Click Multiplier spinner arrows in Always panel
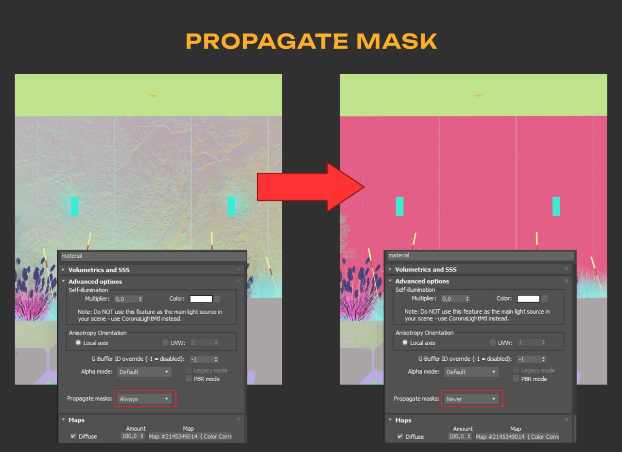Viewport: 622px width, 452px height. [141, 299]
